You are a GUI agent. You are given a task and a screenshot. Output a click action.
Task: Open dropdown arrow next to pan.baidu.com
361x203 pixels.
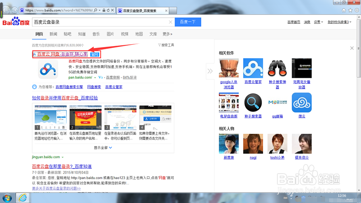pos(95,78)
